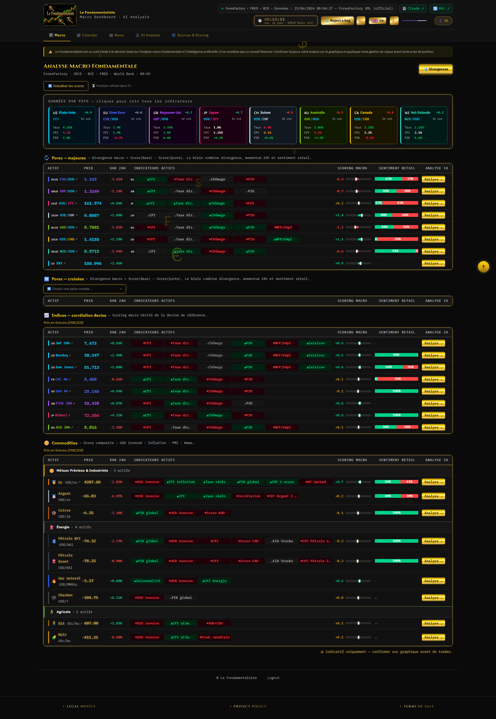Click the notification bell icon
Image resolution: width=496 pixels, height=719 pixels.
click(394, 20)
